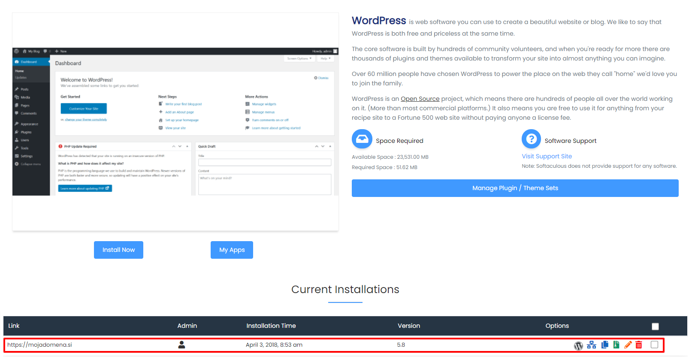This screenshot has height=357, width=692.
Task: Click the Required Space 51.62 MB text
Action: [x=384, y=167]
